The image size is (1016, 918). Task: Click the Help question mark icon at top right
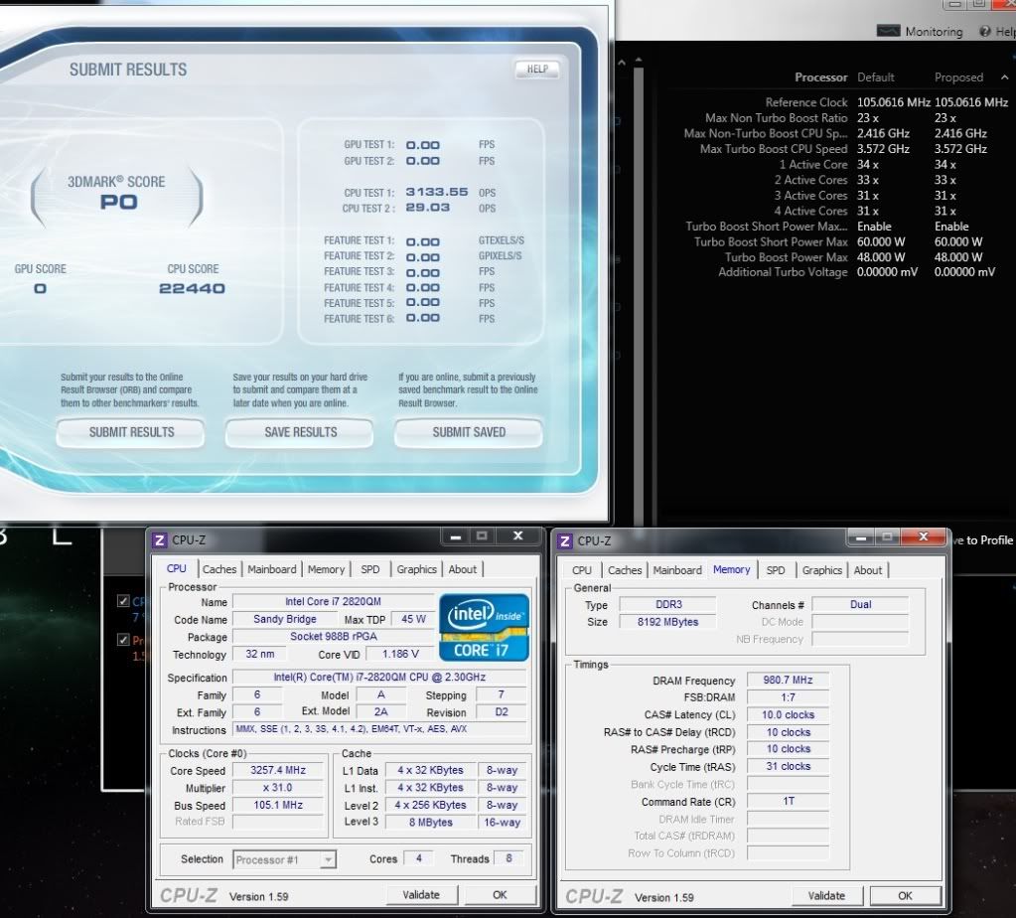[985, 31]
